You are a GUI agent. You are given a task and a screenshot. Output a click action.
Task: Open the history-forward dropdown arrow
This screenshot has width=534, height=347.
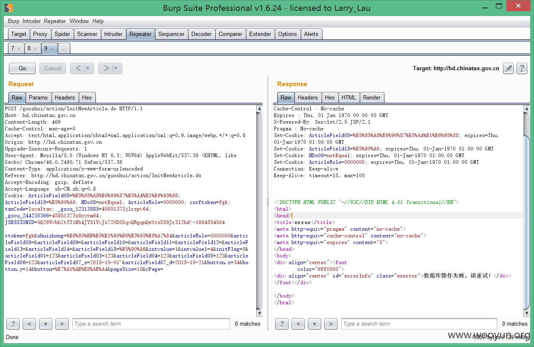point(117,68)
